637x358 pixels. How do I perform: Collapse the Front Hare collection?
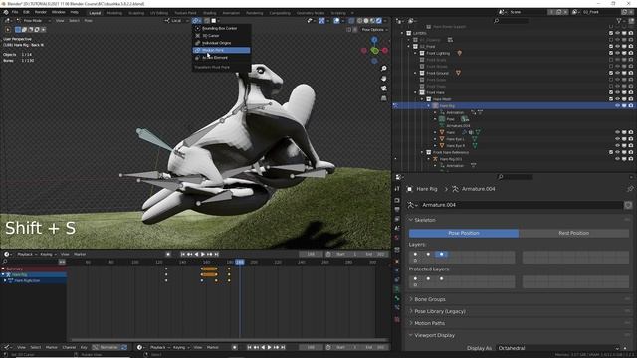[416, 92]
